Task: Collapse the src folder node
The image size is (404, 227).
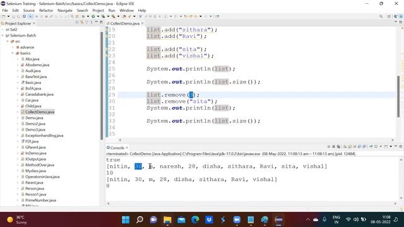Action: pyautogui.click(x=8, y=41)
